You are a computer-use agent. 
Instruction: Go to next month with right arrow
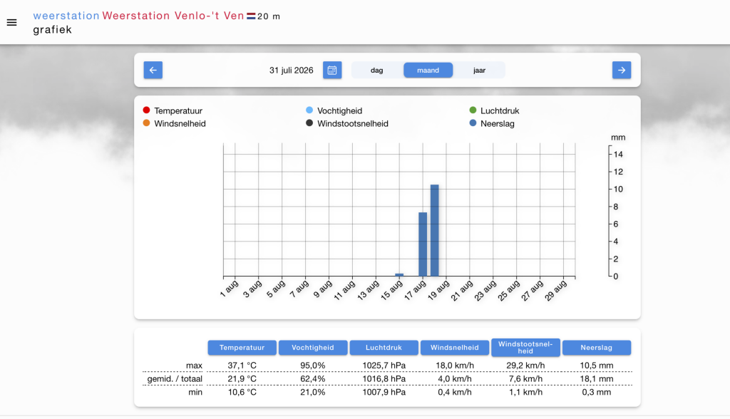(622, 71)
